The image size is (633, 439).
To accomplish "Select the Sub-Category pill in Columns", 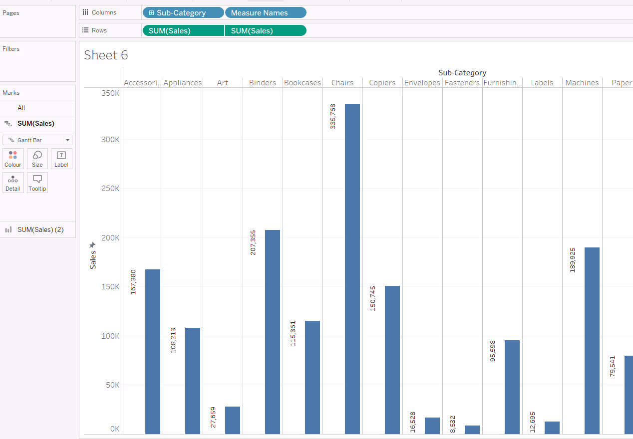I will pos(183,13).
